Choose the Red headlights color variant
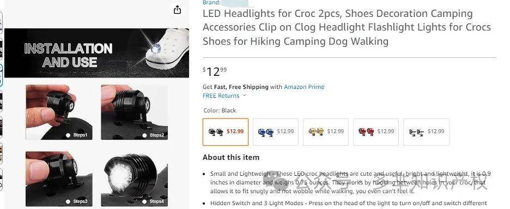This screenshot has height=209, width=510. pos(376,132)
